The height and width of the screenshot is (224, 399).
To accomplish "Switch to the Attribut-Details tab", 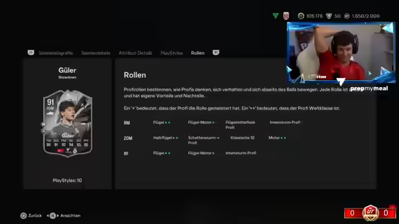I will pyautogui.click(x=135, y=53).
